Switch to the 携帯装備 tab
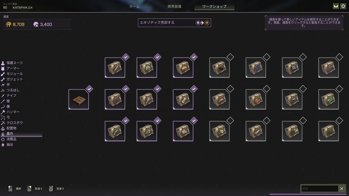The width and height of the screenshot is (349, 196). point(174,7)
